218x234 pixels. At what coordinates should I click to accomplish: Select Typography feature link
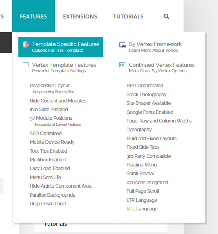tap(139, 130)
